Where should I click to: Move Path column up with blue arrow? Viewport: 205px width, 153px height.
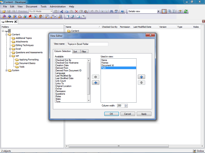[141, 77]
